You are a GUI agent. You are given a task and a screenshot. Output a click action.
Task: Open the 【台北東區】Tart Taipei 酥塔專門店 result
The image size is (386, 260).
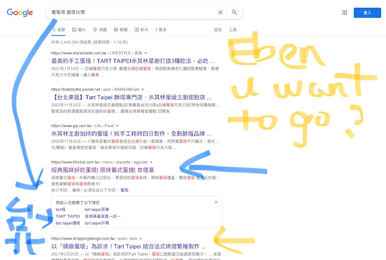[x=131, y=97]
